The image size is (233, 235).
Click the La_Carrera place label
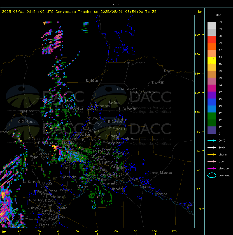[31, 182]
